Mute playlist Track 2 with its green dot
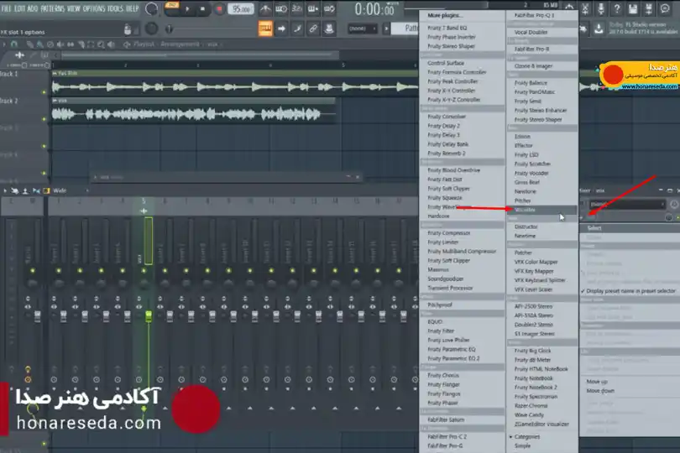Viewport: 680px width, 453px height. (44, 119)
